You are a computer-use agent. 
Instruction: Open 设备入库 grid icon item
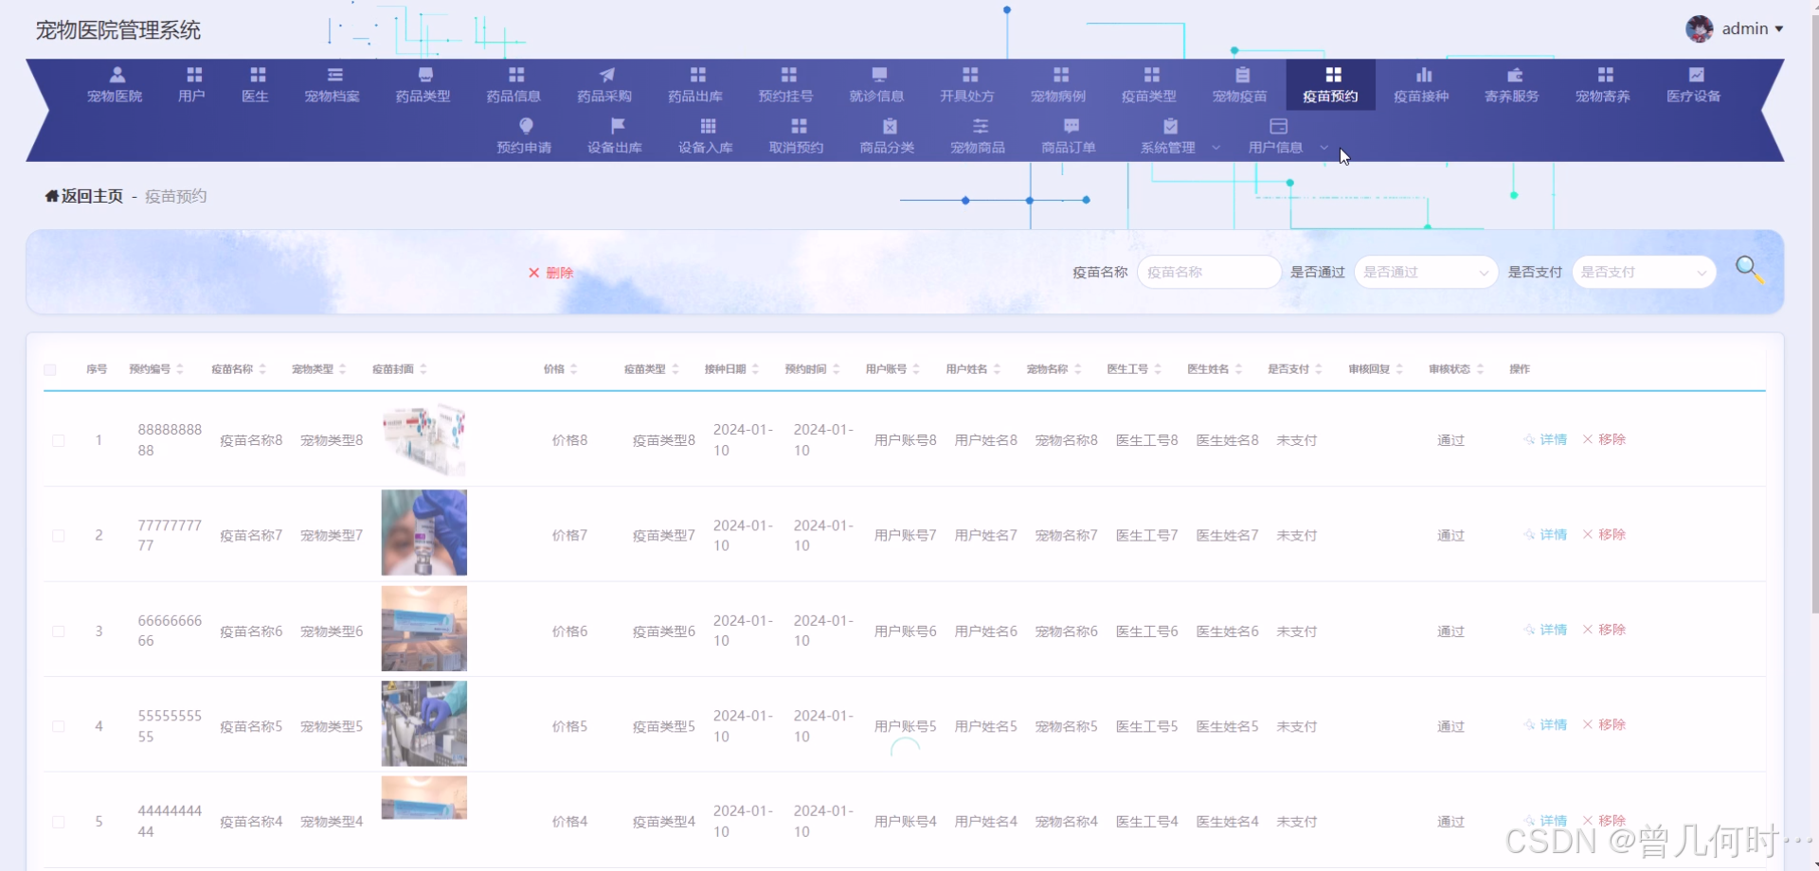click(x=707, y=136)
